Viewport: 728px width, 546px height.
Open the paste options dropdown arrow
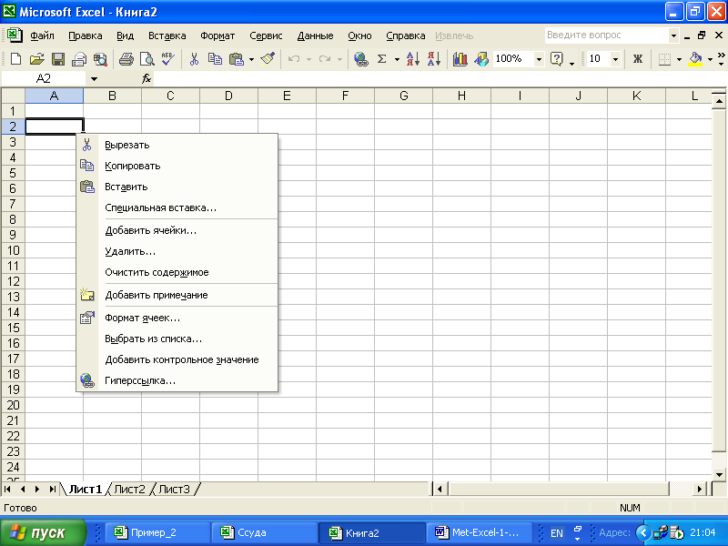[x=252, y=59]
